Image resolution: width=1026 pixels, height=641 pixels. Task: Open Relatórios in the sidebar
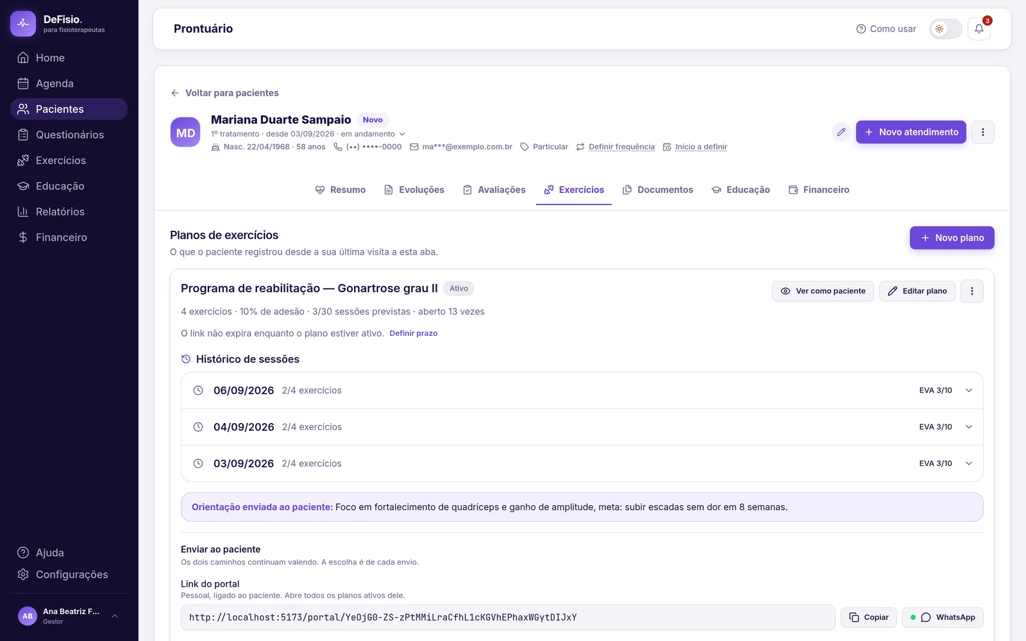coord(69,212)
